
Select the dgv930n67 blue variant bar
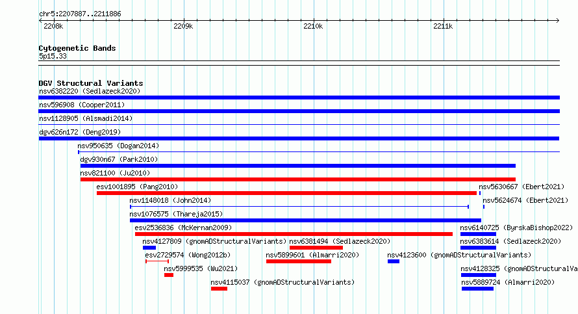298,166
